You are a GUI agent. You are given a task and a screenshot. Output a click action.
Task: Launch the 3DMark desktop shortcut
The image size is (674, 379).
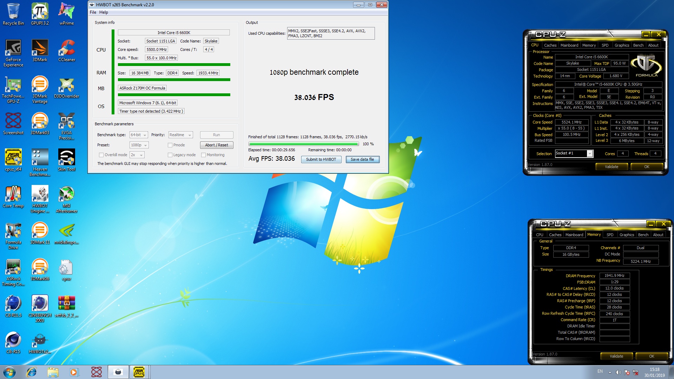pyautogui.click(x=40, y=51)
